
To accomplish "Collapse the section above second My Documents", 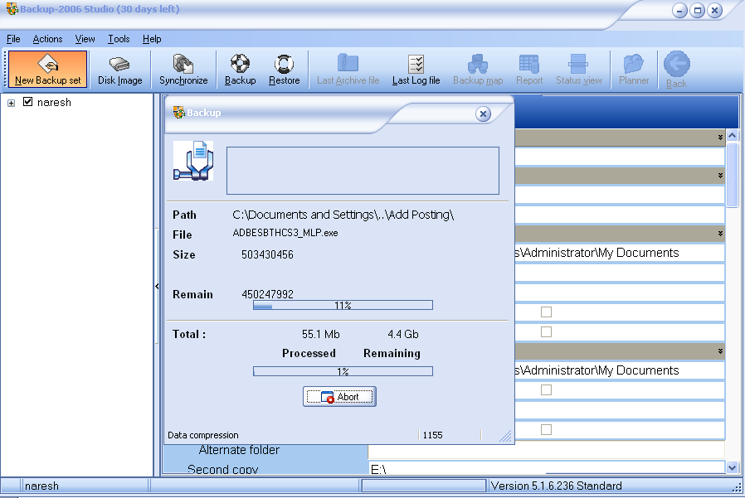I will coord(720,351).
